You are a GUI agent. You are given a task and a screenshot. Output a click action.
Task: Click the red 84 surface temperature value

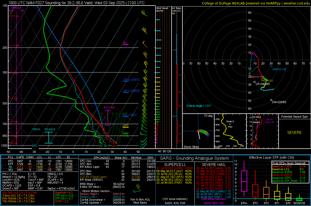tap(114, 146)
